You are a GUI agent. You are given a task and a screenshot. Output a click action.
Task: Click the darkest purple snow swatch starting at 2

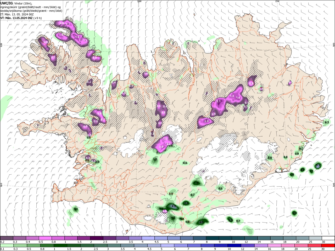(x=97, y=238)
